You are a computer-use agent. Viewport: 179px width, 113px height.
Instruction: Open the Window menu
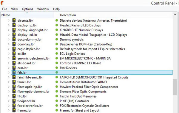pyautogui.click(x=43, y=9)
